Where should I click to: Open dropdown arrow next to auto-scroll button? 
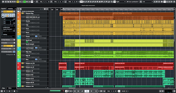[34, 2]
